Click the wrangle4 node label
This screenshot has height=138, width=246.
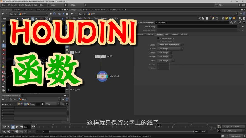(x=75, y=89)
